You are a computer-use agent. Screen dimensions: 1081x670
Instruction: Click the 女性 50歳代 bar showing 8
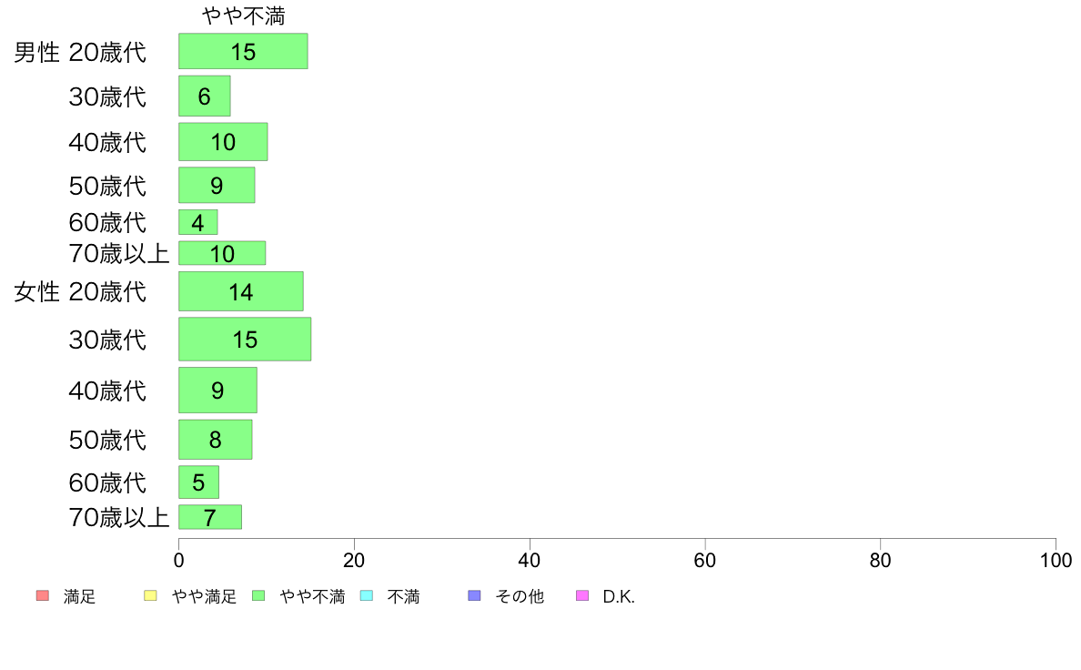coord(216,440)
